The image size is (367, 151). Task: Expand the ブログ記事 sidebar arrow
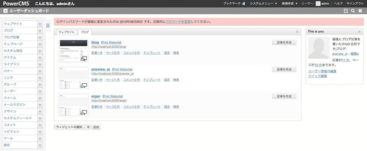point(40,37)
